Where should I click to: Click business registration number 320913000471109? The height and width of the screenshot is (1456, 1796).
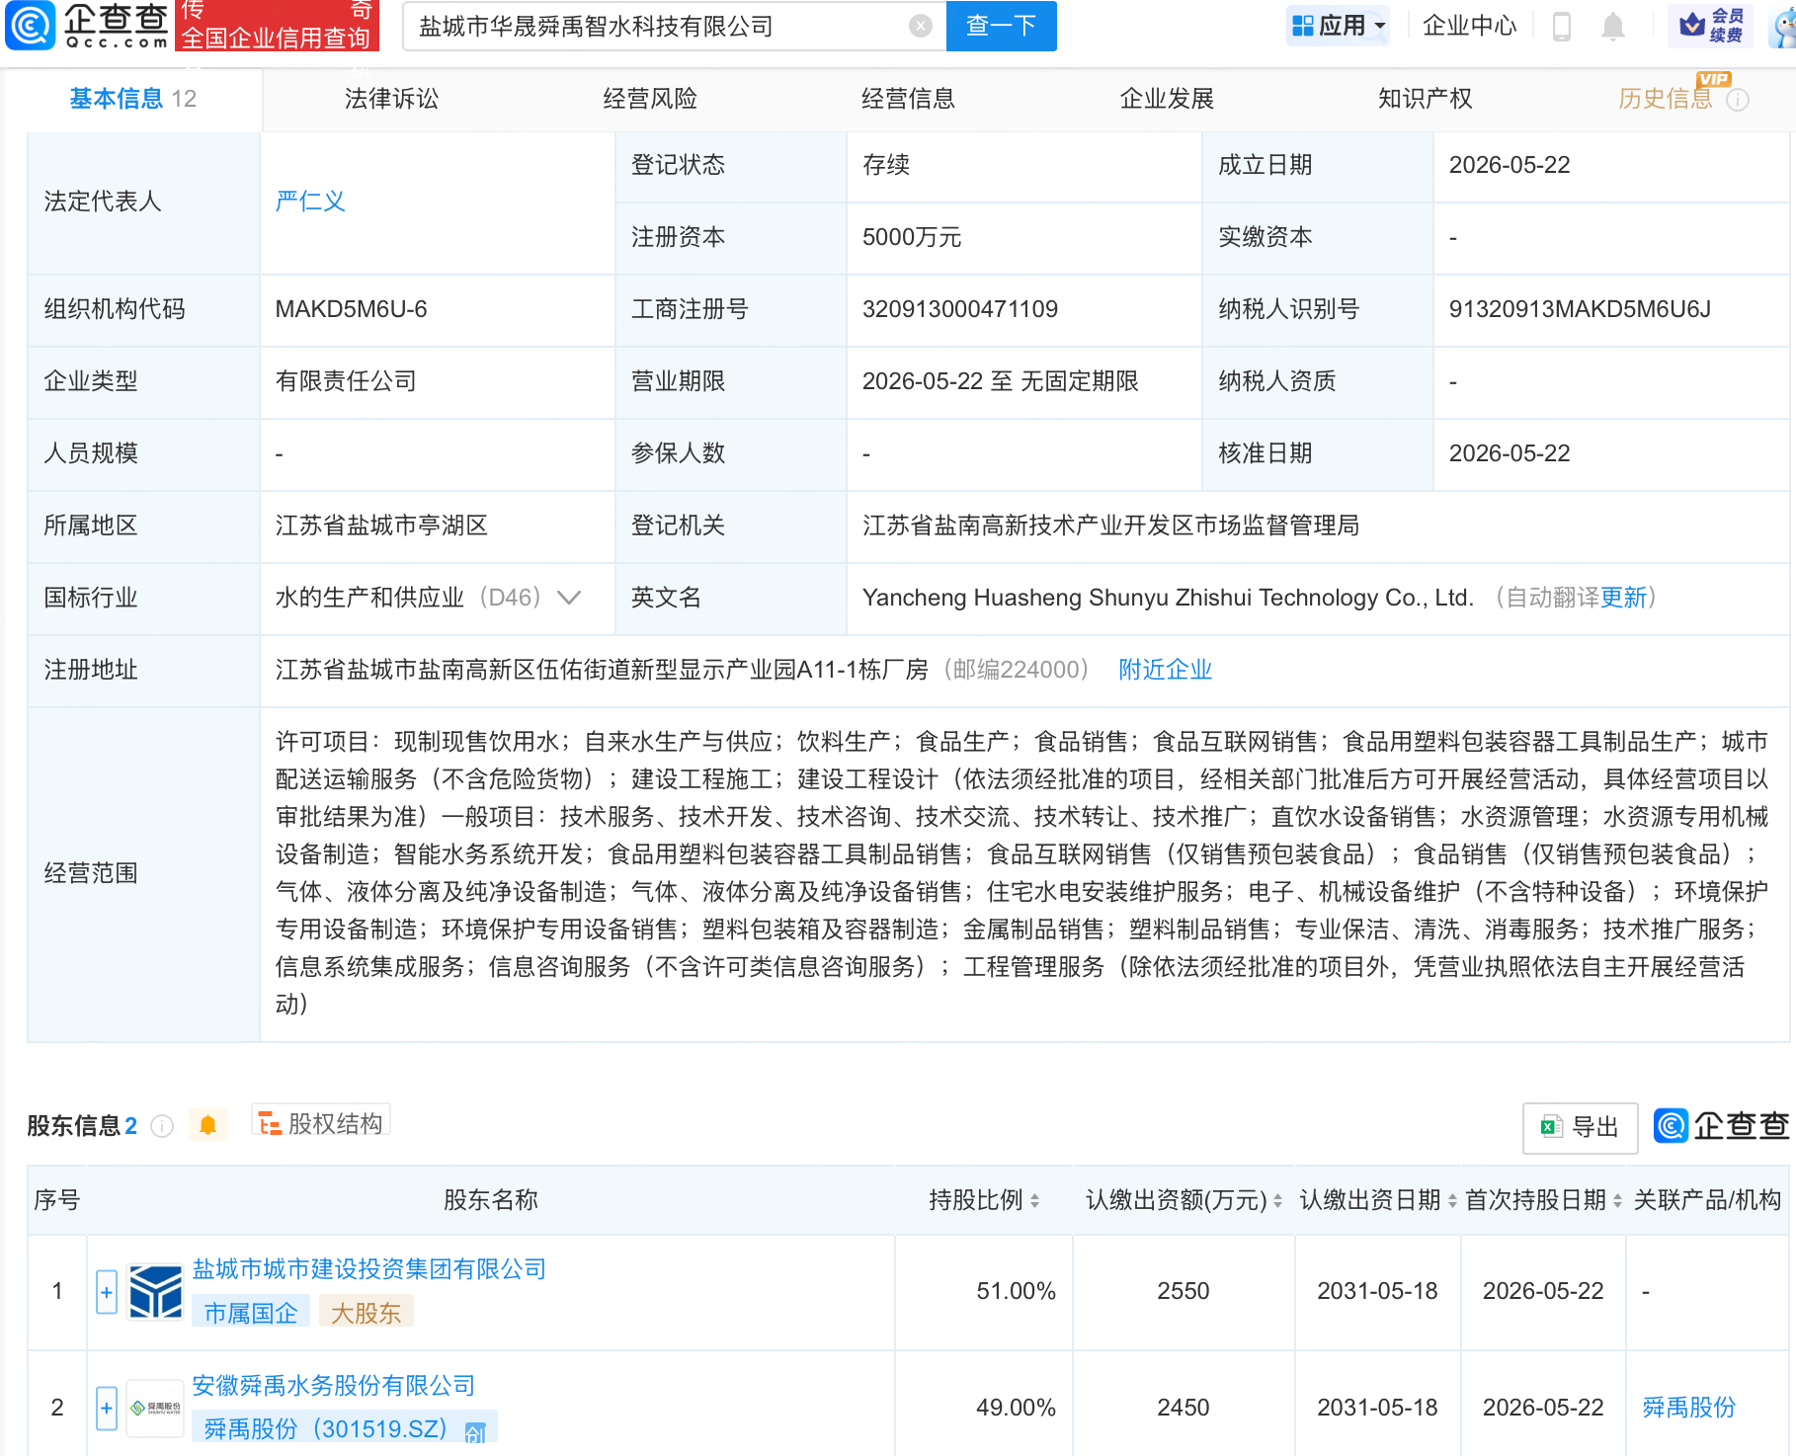click(x=959, y=309)
